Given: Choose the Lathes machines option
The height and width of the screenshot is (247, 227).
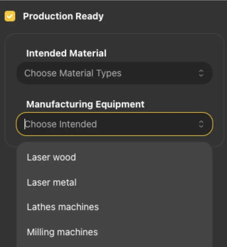Looking at the screenshot, I should click(63, 207).
